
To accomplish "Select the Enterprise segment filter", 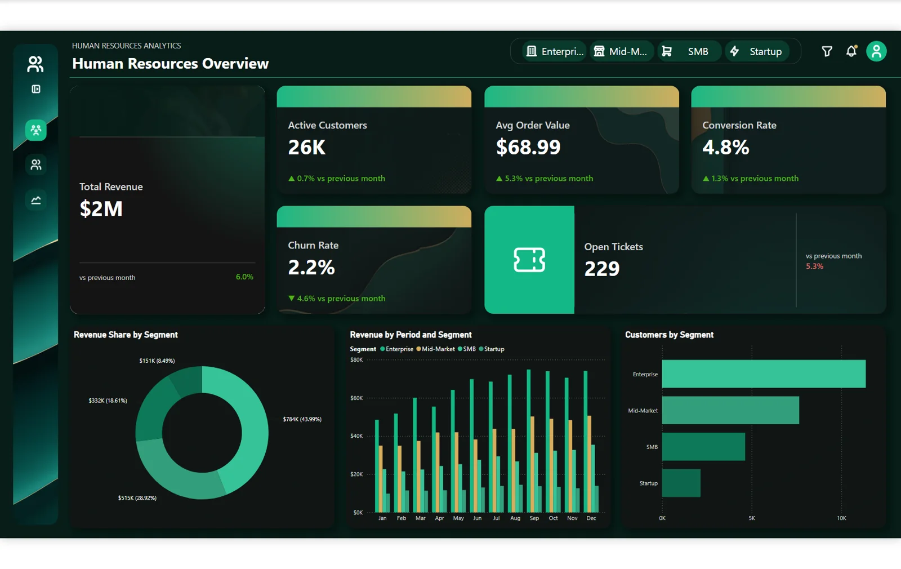I will pos(554,51).
